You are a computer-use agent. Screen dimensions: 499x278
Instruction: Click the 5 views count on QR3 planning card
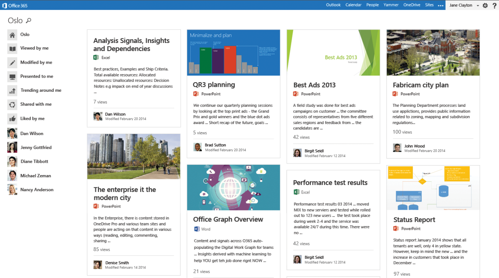point(200,132)
